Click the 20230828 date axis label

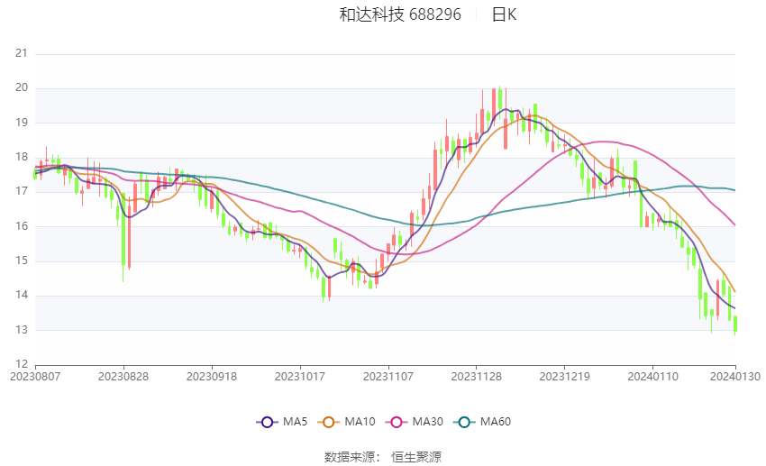(x=123, y=377)
